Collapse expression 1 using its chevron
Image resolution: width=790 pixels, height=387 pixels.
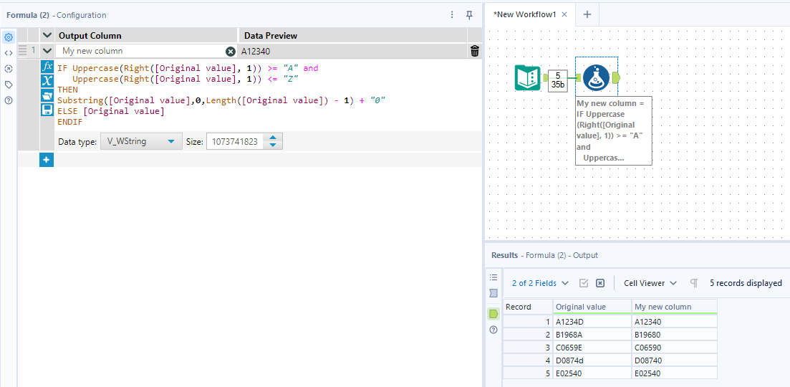tap(47, 51)
